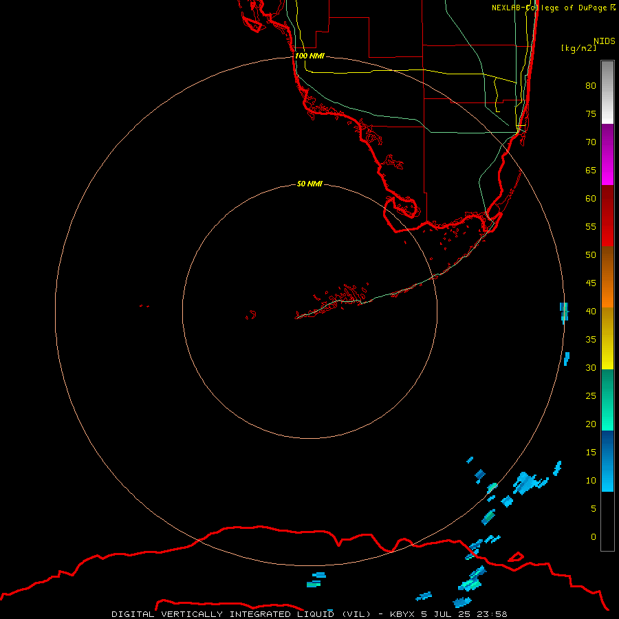619x619 pixels.
Task: Click the purple-magenta segment of the color bar
Action: [x=607, y=154]
